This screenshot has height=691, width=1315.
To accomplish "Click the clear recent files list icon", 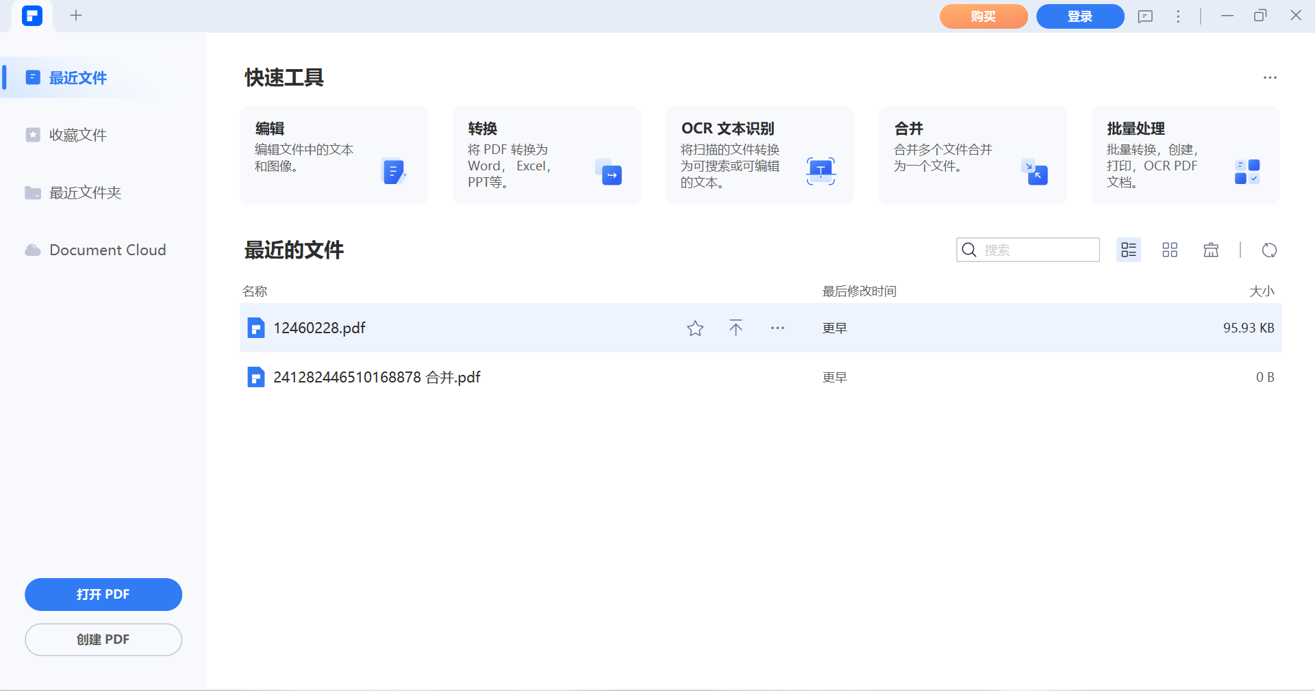I will click(x=1211, y=250).
